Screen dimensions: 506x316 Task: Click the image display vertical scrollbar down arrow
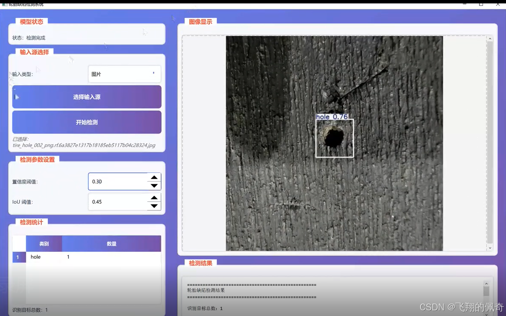tap(490, 248)
